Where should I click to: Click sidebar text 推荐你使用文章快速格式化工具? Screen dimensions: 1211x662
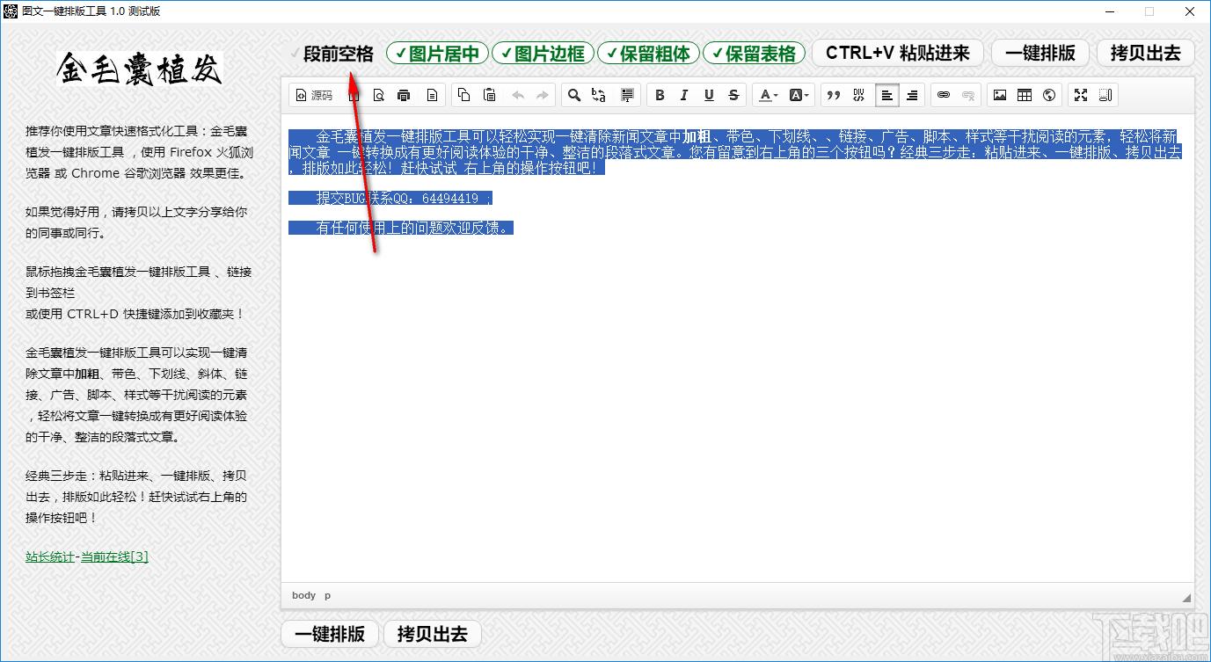click(x=112, y=131)
